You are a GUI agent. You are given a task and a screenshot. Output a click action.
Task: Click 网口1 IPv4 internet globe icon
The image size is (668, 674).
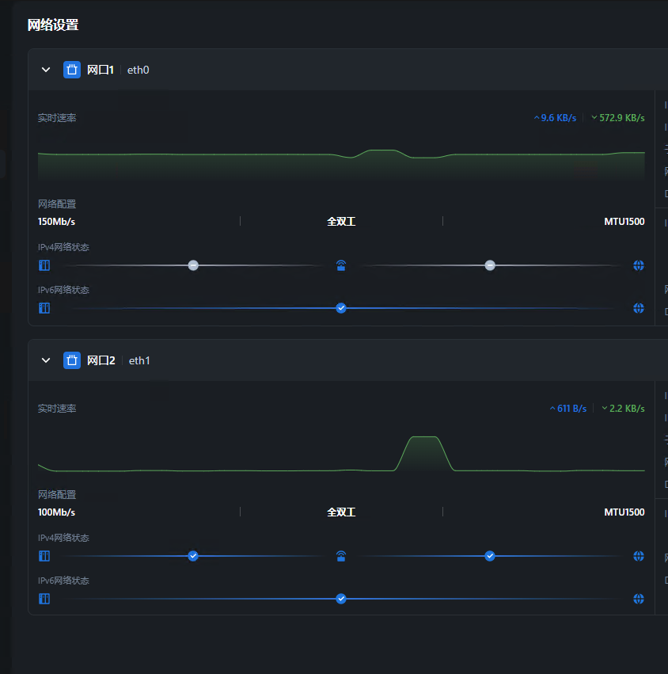click(639, 265)
